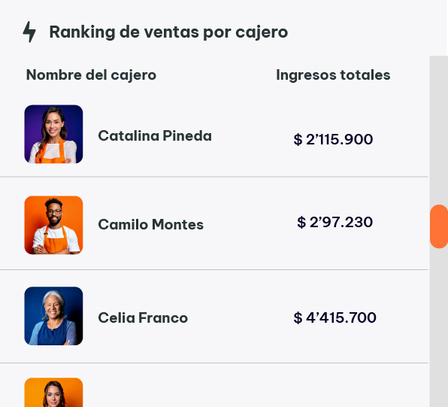Click the Nombre del cajero column header
Image resolution: width=448 pixels, height=407 pixels.
click(x=91, y=75)
